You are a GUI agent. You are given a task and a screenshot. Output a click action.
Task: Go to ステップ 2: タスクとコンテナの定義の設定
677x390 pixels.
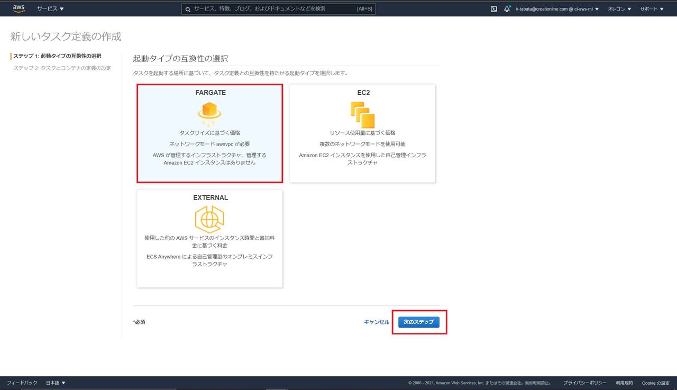[62, 68]
